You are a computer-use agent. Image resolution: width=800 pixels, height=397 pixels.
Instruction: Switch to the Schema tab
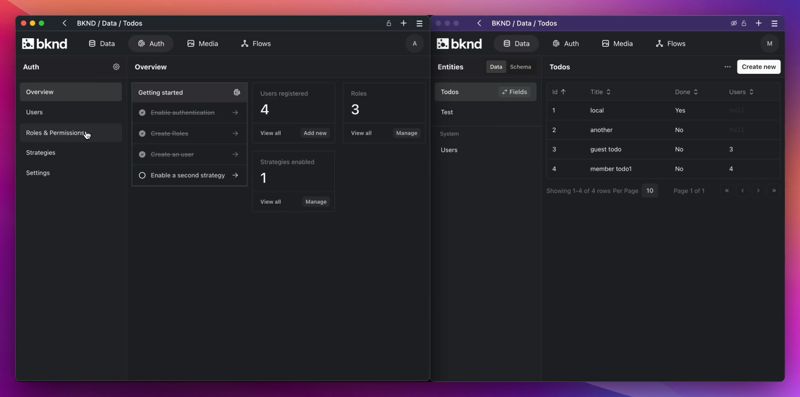(520, 67)
